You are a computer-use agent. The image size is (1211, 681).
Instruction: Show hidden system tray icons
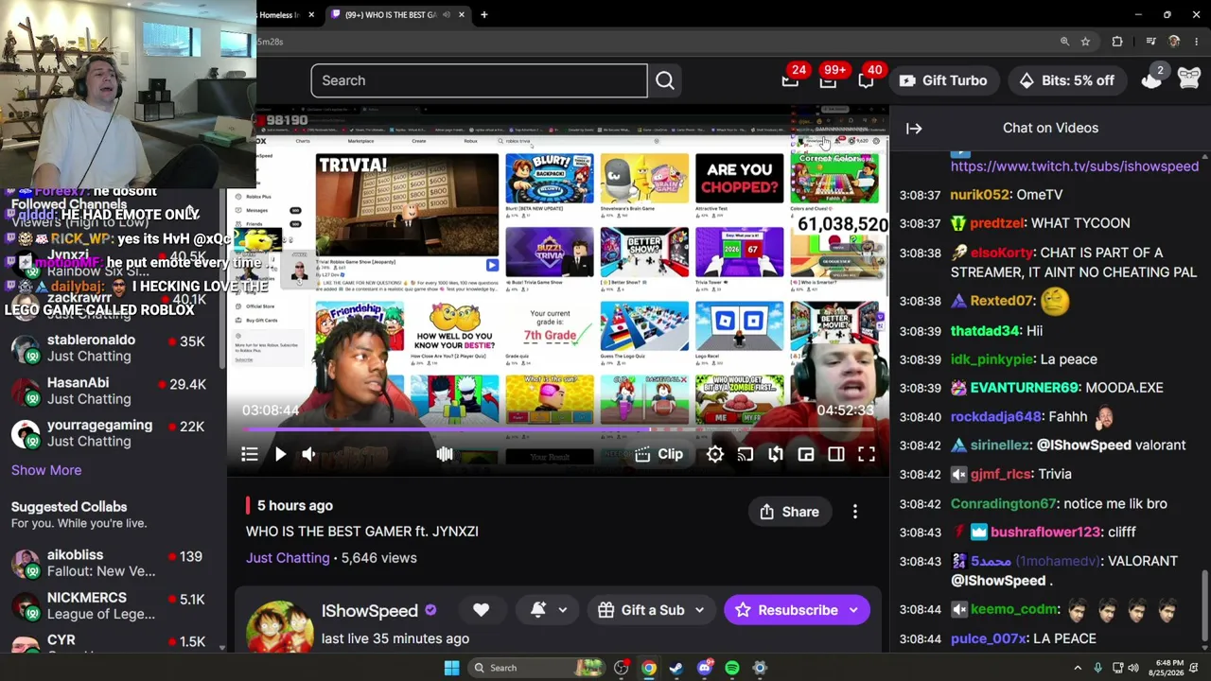(1078, 668)
